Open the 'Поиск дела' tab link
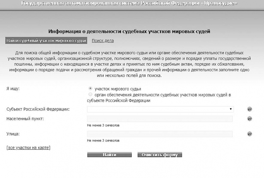This screenshot has height=178, width=264. click(x=103, y=41)
